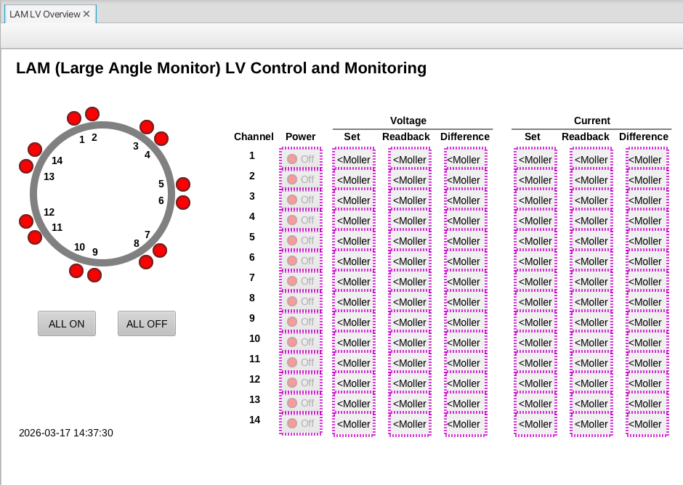Screen dimensions: 683x485
Task: Toggle the Power switch for channel 1
Action: 300,159
